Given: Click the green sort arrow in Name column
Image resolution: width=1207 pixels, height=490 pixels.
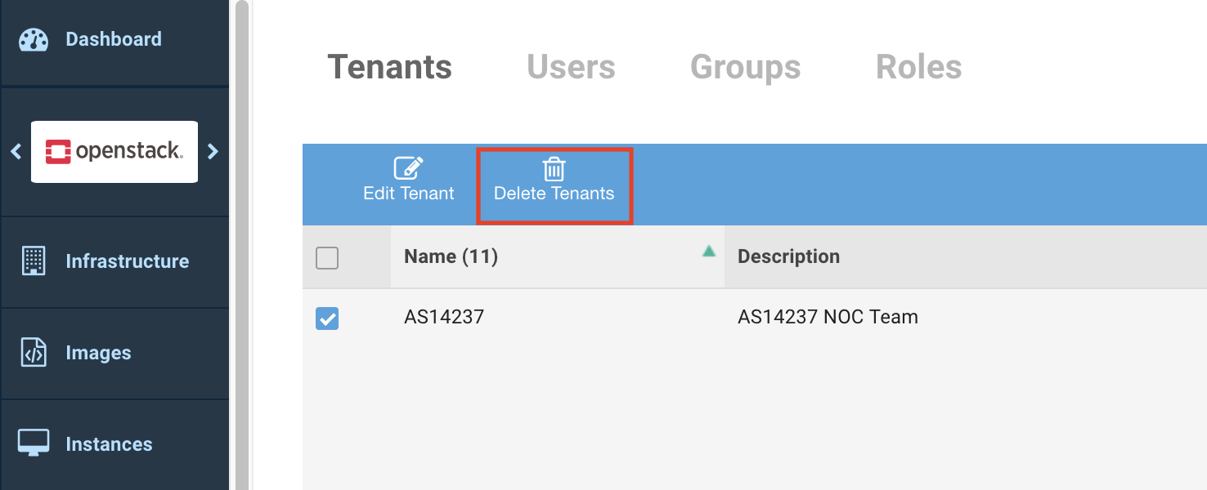Looking at the screenshot, I should point(708,252).
